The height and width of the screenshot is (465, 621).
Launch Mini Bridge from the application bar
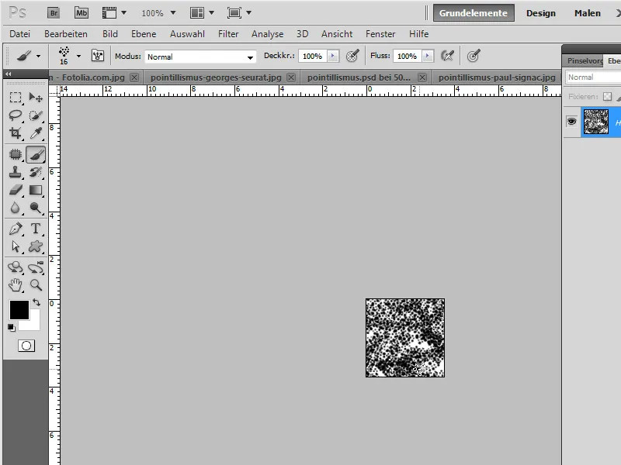click(81, 12)
